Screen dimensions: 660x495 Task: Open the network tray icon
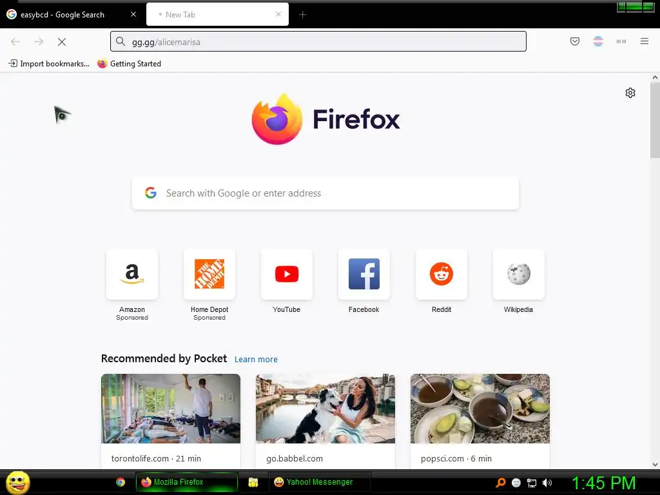[x=532, y=483]
